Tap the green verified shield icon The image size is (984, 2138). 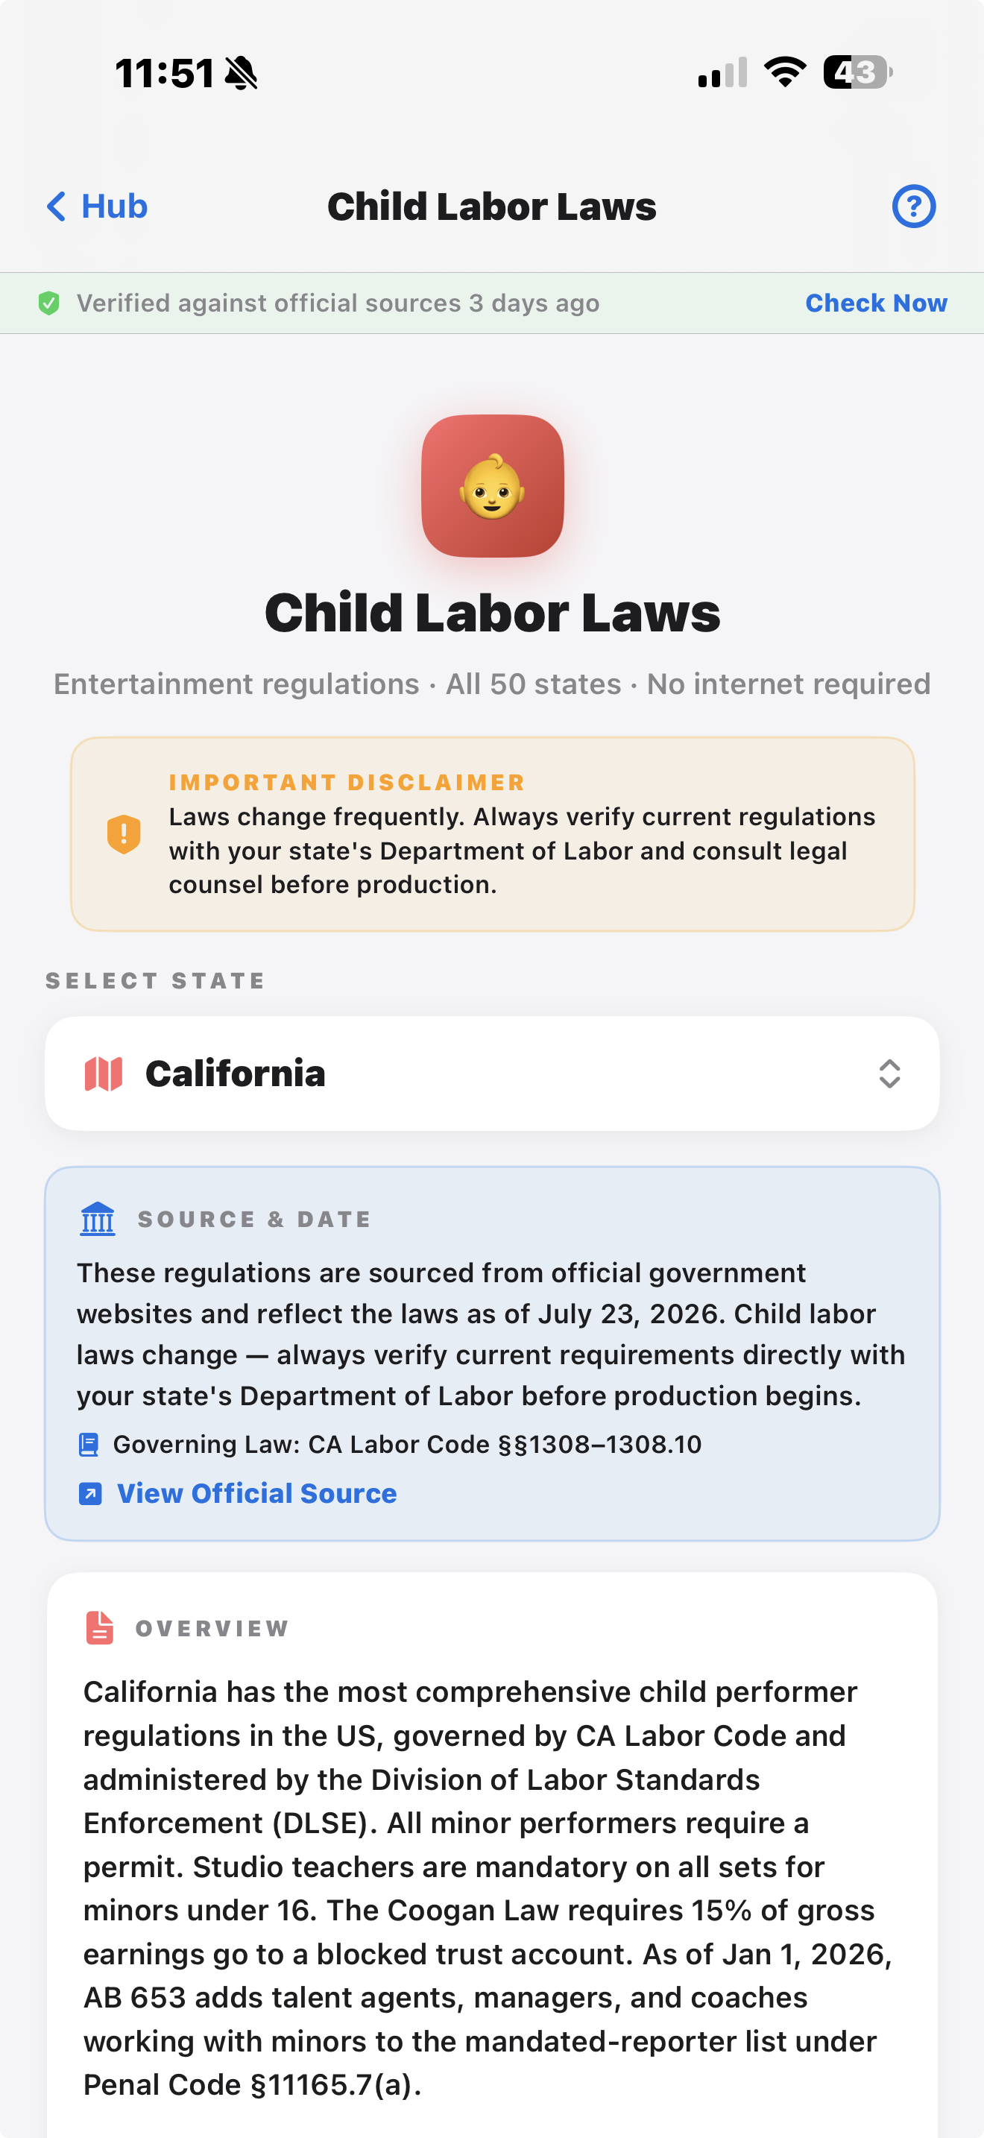(x=49, y=303)
